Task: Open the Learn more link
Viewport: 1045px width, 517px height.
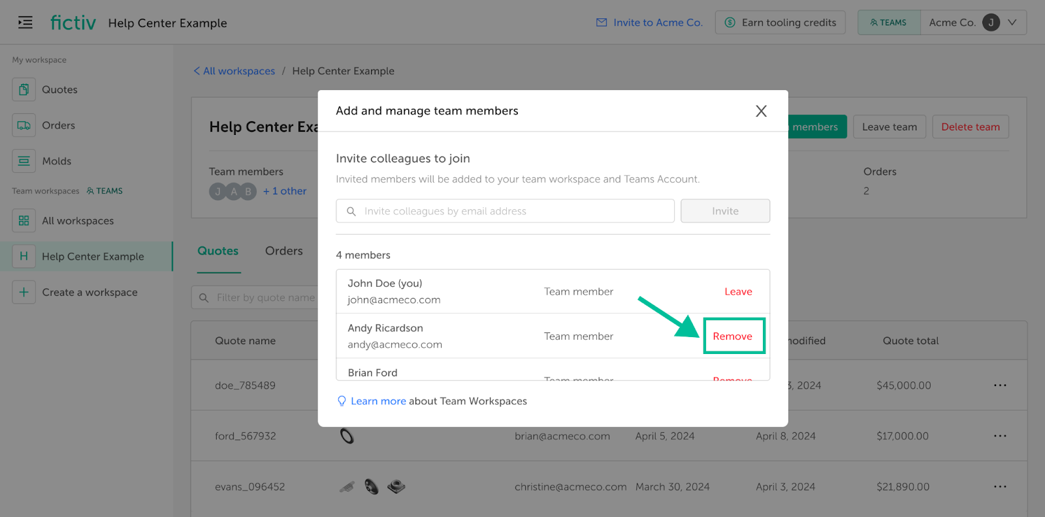Action: click(x=378, y=401)
